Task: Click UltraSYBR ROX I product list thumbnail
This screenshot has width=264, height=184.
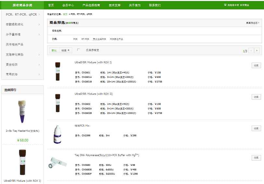Action: pyautogui.click(x=58, y=71)
